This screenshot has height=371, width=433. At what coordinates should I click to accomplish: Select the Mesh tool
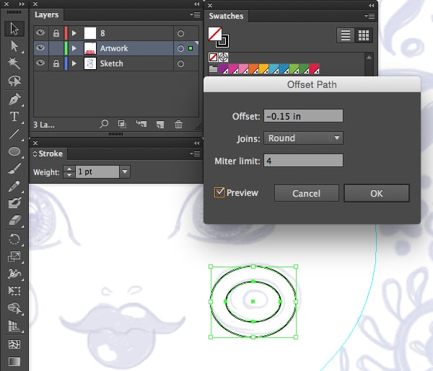point(14,344)
